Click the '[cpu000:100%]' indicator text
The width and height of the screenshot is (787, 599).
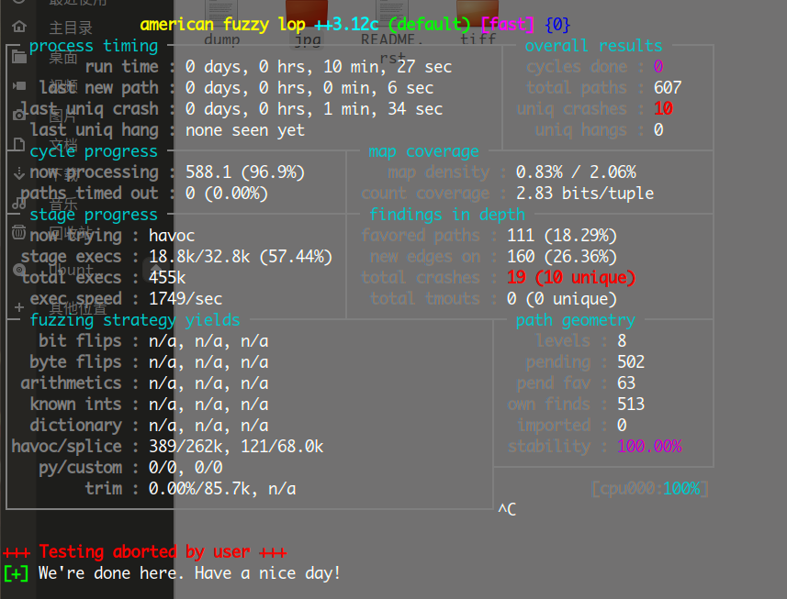(x=650, y=489)
